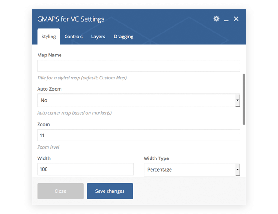Click the vertical scrollbar thumb
The image size is (278, 214).
click(244, 99)
